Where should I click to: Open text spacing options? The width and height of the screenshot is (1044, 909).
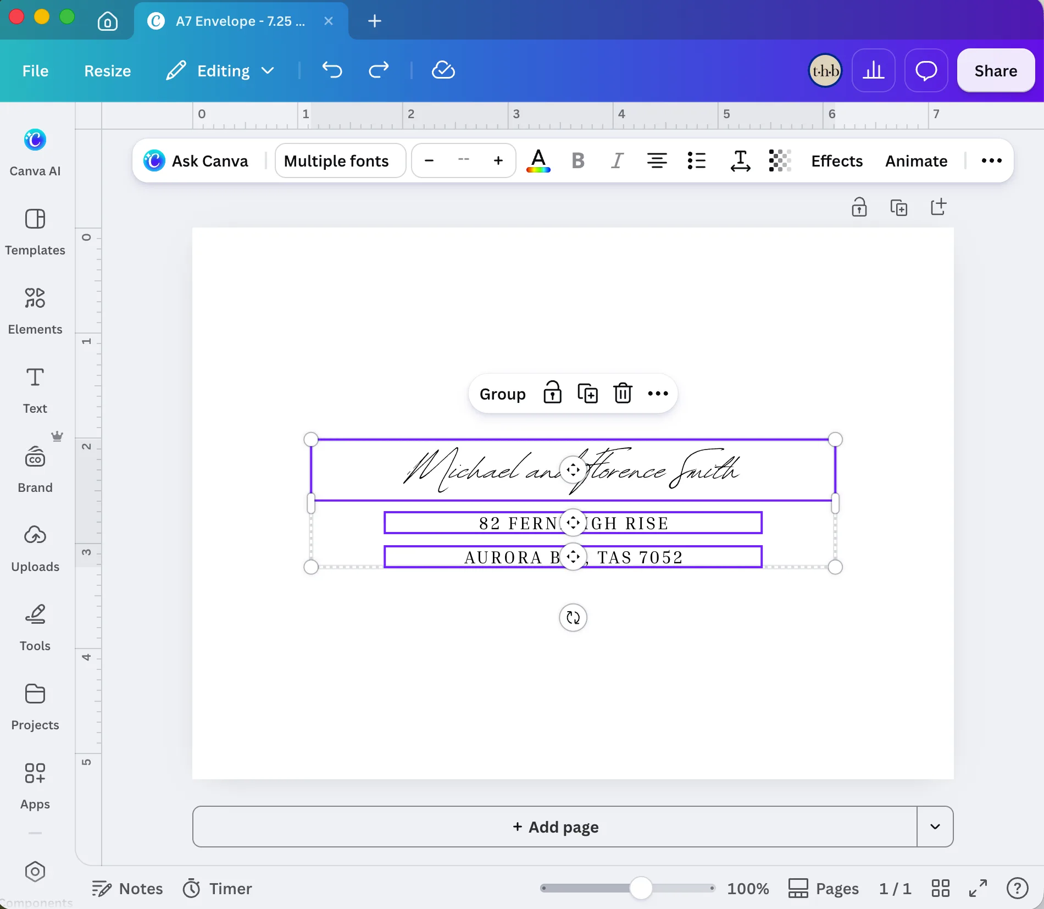pos(740,161)
